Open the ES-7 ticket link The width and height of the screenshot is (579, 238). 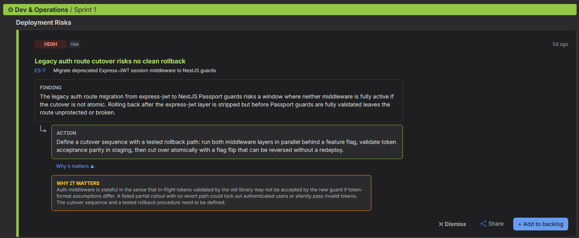pyautogui.click(x=40, y=71)
